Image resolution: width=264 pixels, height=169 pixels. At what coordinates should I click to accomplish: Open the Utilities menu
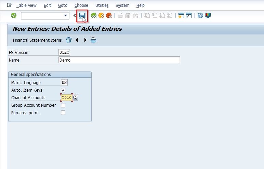[x=102, y=5]
